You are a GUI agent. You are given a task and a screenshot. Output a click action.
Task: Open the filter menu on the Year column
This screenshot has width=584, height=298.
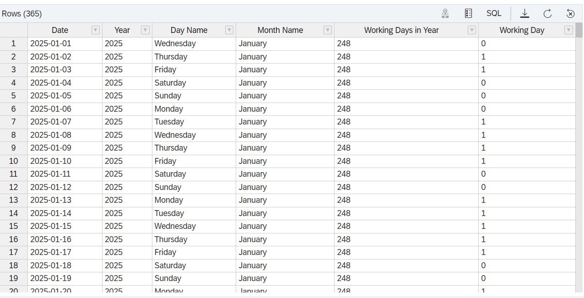coord(145,30)
